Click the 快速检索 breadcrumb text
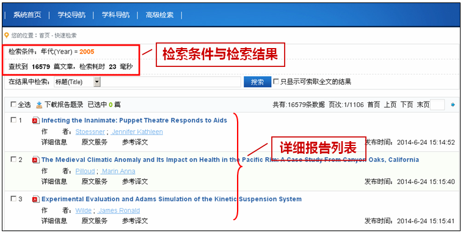The height and width of the screenshot is (233, 463). pyautogui.click(x=65, y=36)
